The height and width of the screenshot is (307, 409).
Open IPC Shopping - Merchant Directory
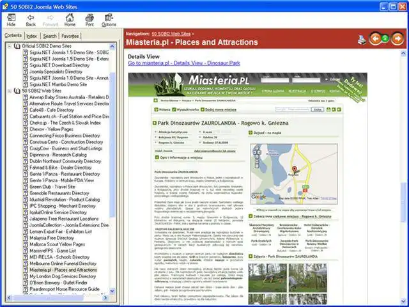point(63,206)
